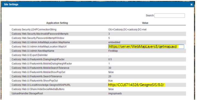Click the MobileSearchTolerance value 30
Screen dimensions: 197x100
(x=110, y=68)
